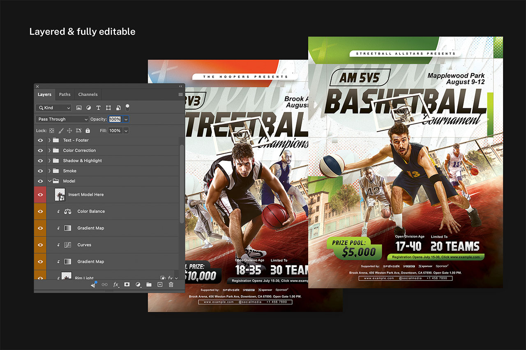The image size is (526, 350).
Task: Open the Opacity slider dropdown arrow
Action: [126, 119]
